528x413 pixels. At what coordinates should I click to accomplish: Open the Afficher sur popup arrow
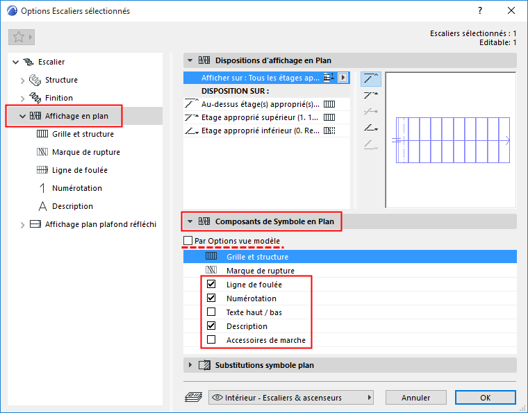[343, 78]
